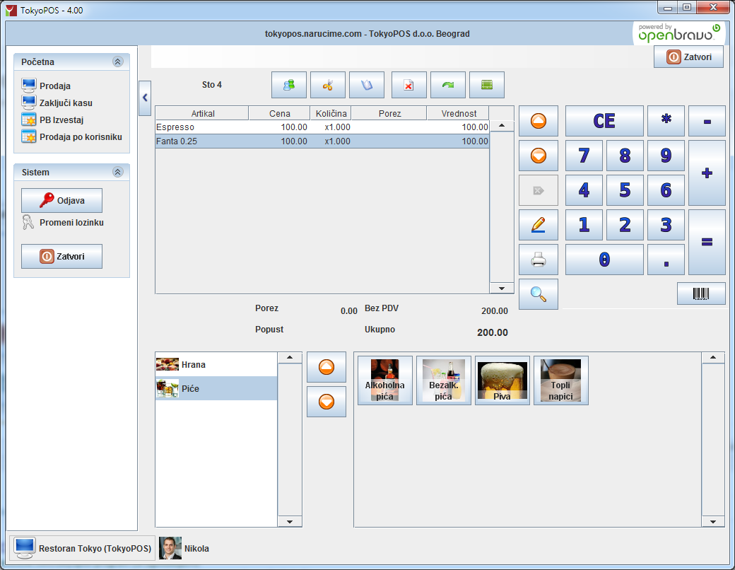Collapse the Početna panel section
This screenshot has width=735, height=570.
tap(117, 62)
